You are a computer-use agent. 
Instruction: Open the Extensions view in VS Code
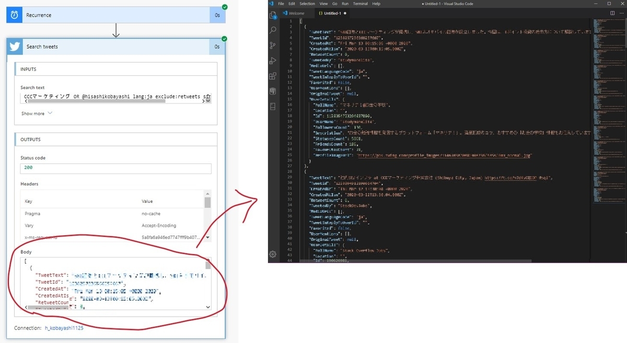272,76
